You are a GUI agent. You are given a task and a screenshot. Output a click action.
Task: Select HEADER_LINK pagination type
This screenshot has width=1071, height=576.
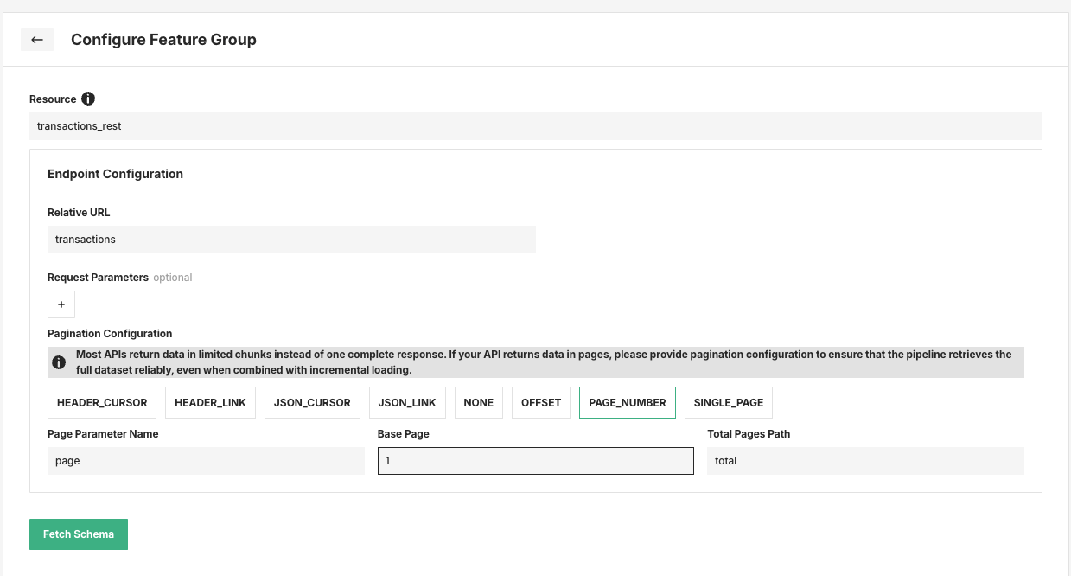pyautogui.click(x=210, y=402)
